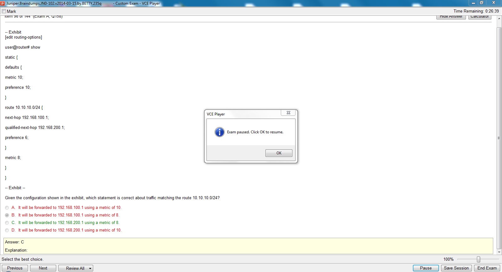502x272 pixels.
Task: Click the VCE Player app icon in title bar
Action: [3, 3]
